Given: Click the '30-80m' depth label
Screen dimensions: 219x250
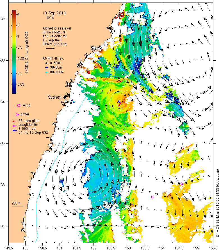Looking at the screenshot, I should click(x=56, y=67).
